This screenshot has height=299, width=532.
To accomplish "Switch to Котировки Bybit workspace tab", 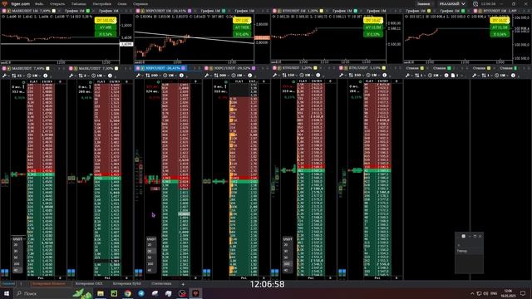I will (127, 284).
